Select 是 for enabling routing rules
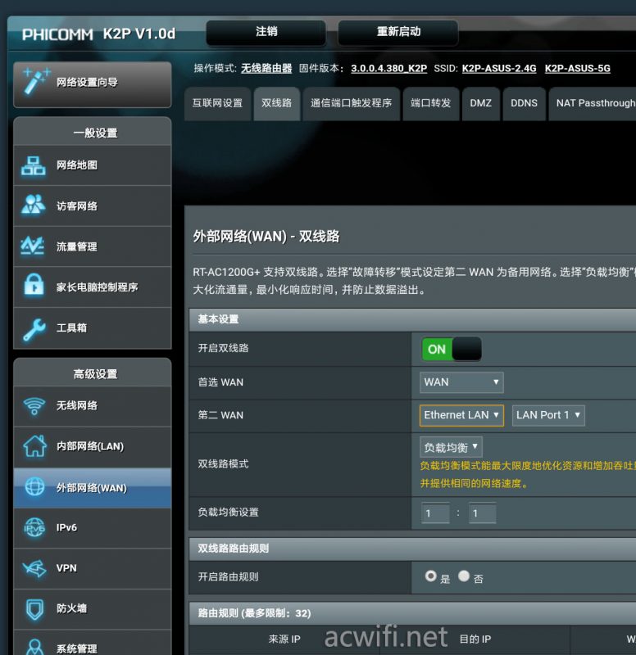The width and height of the screenshot is (636, 655). [x=430, y=576]
